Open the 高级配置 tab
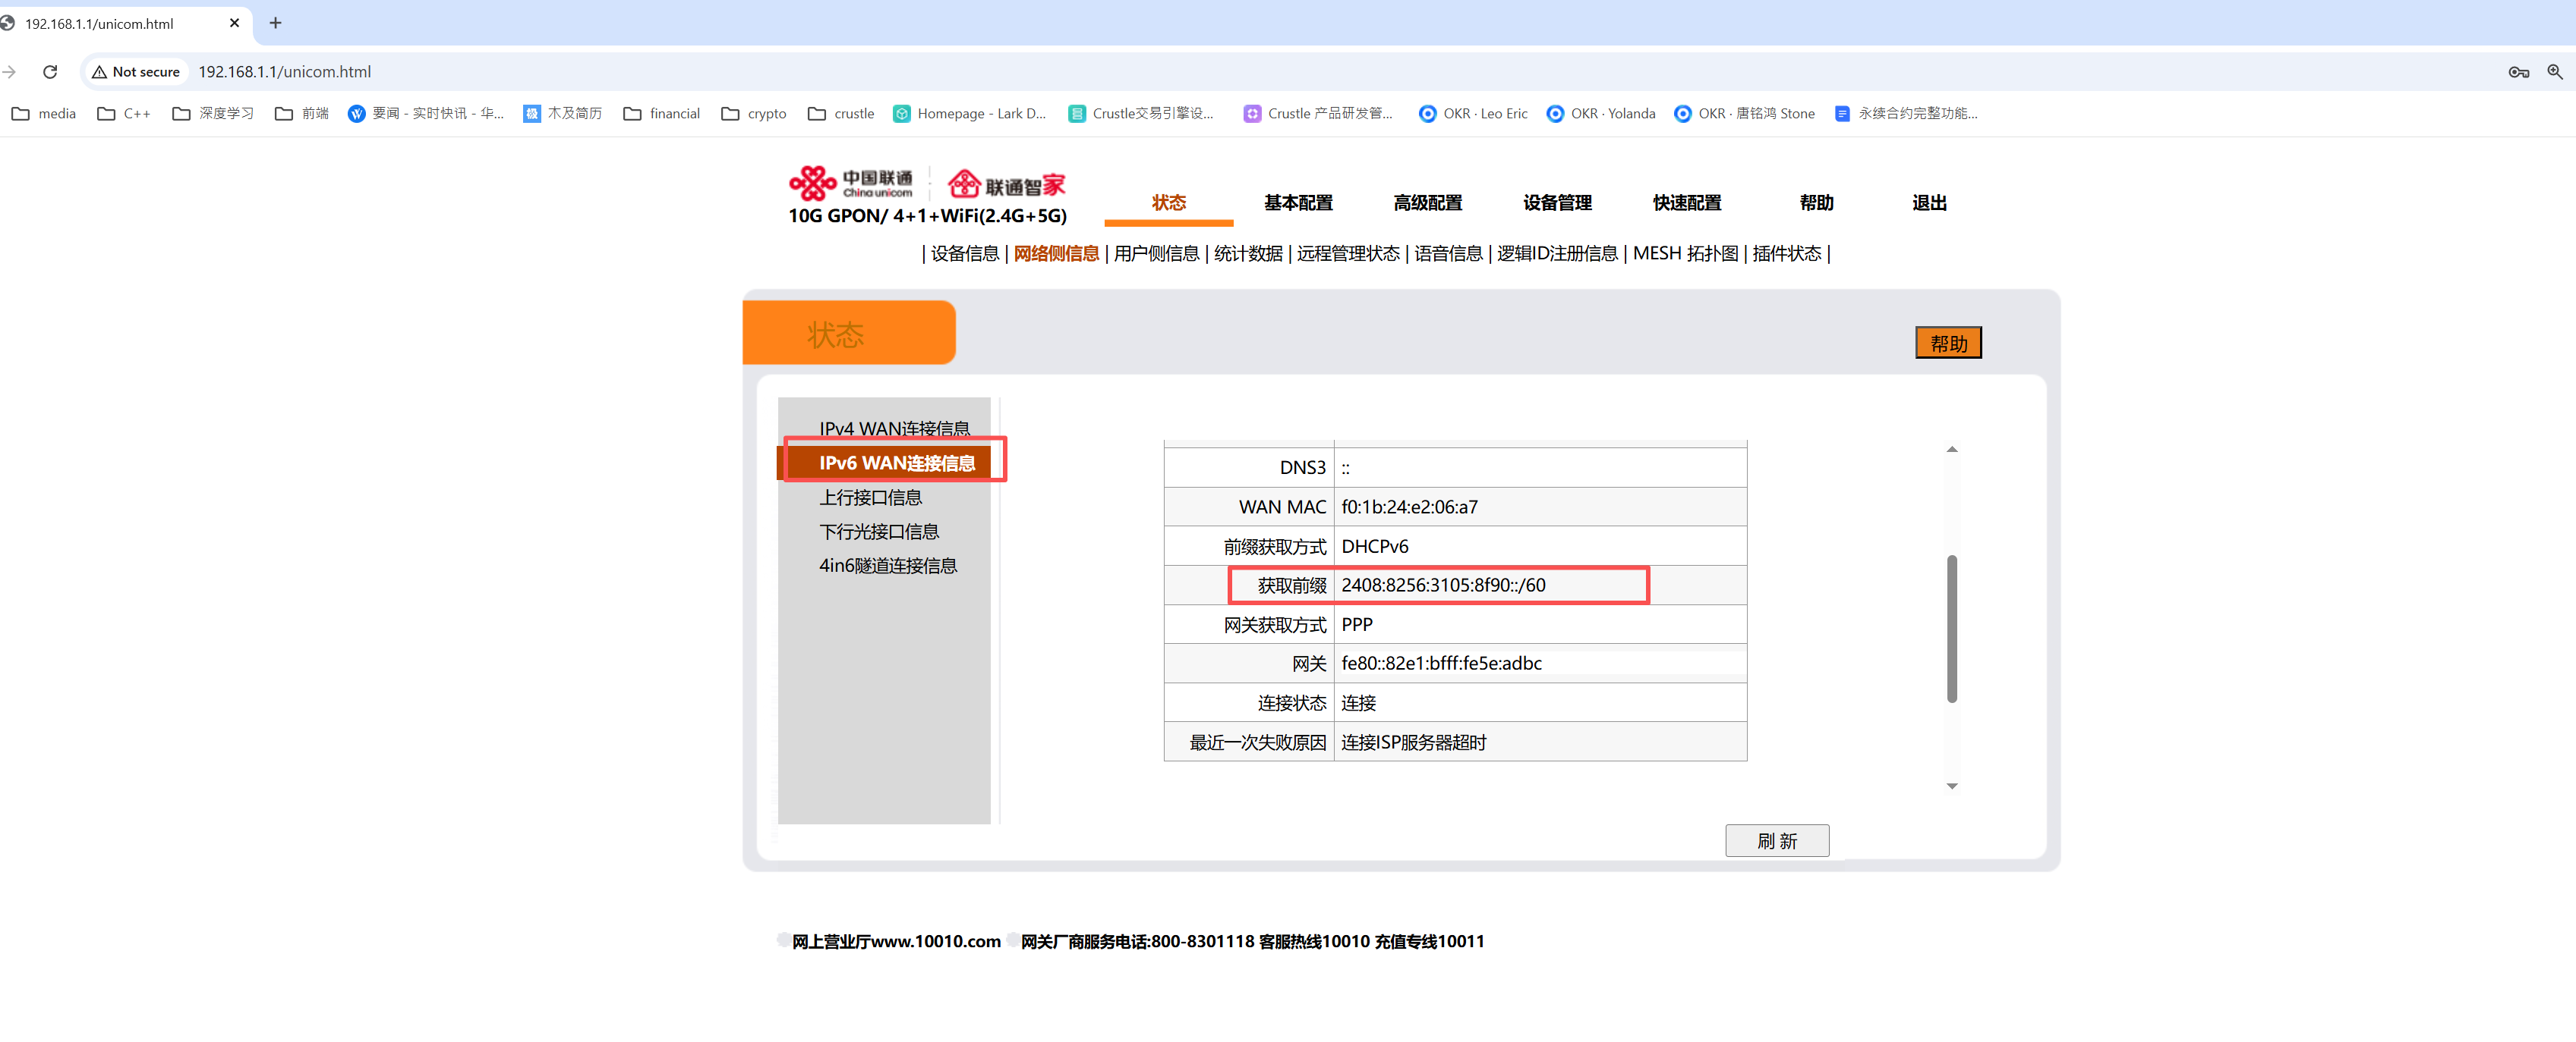 pos(1427,202)
